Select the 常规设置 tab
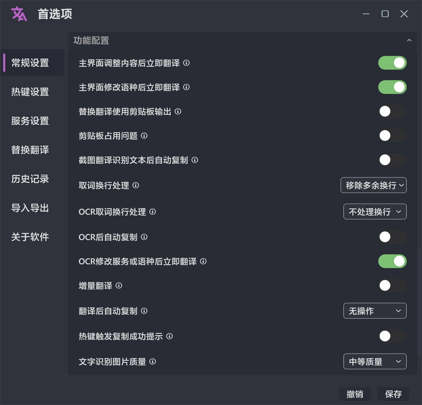This screenshot has width=422, height=405. (32, 63)
